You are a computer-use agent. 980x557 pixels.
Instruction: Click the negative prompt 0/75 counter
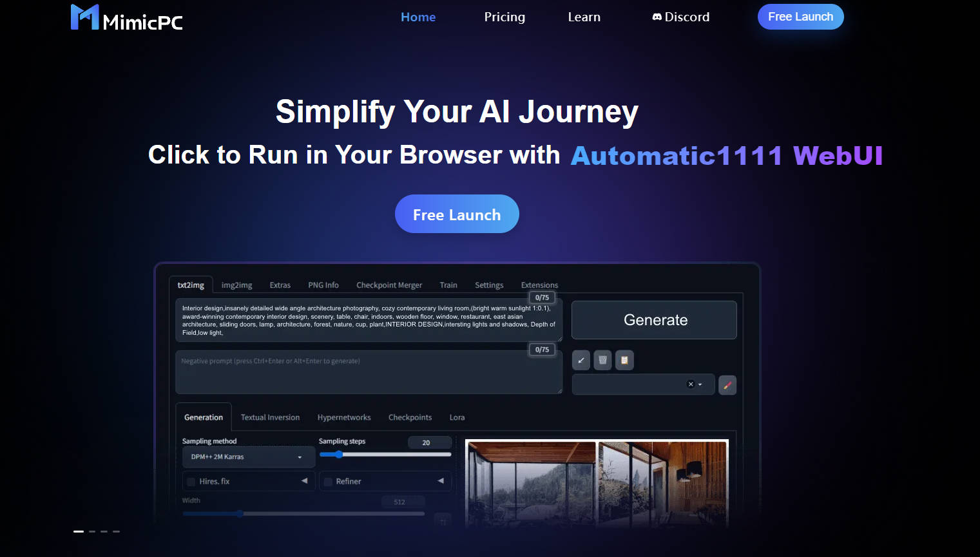coord(543,350)
